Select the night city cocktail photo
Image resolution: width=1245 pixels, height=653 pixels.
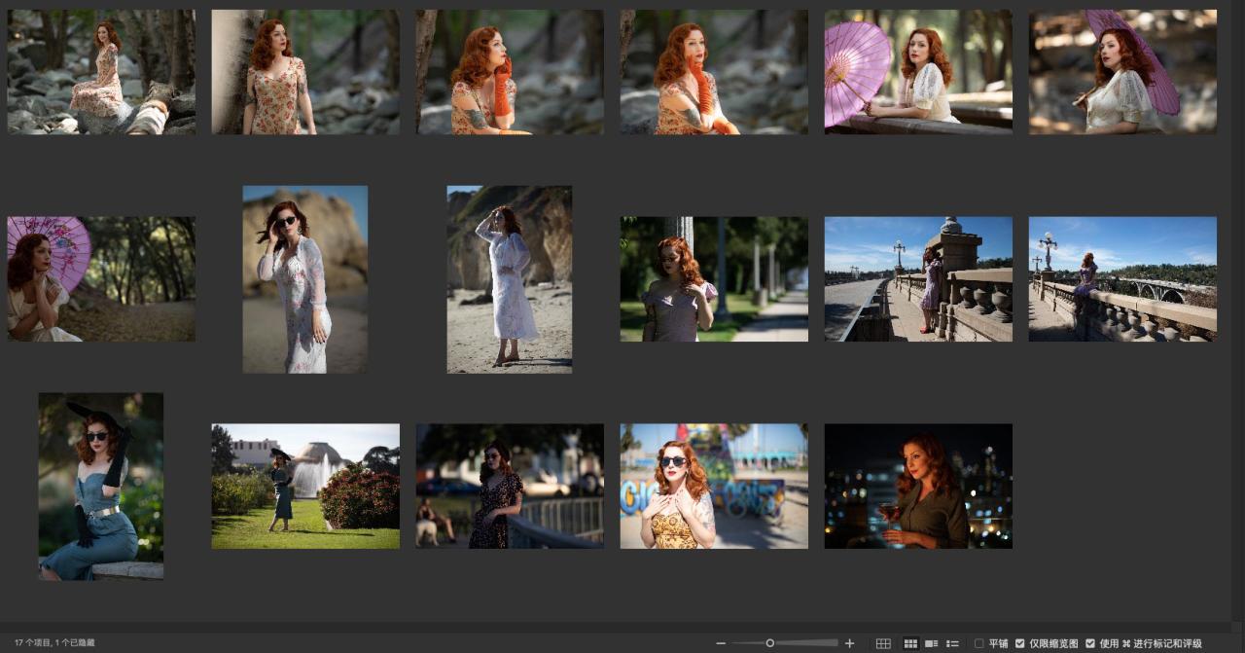[x=918, y=486]
